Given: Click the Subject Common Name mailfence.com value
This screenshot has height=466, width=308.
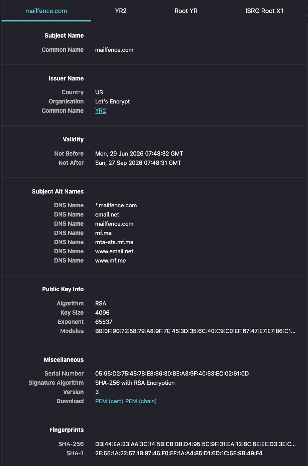Looking at the screenshot, I should pyautogui.click(x=114, y=50).
